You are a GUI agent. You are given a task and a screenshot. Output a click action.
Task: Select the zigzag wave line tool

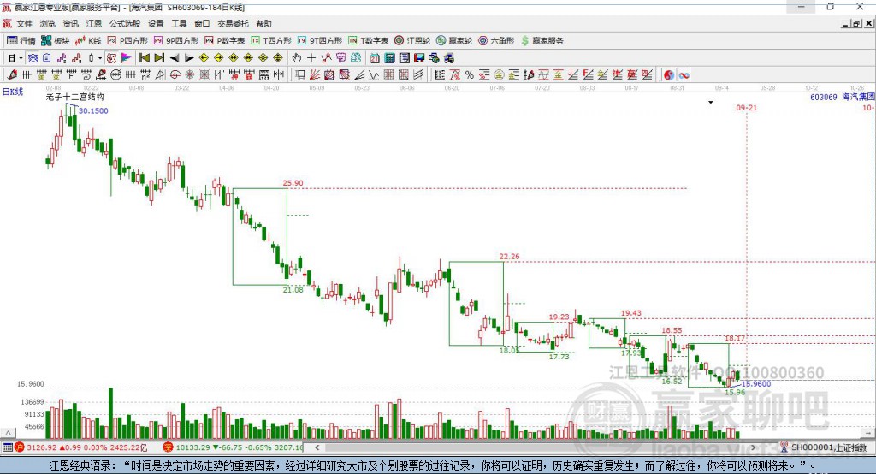(374, 75)
